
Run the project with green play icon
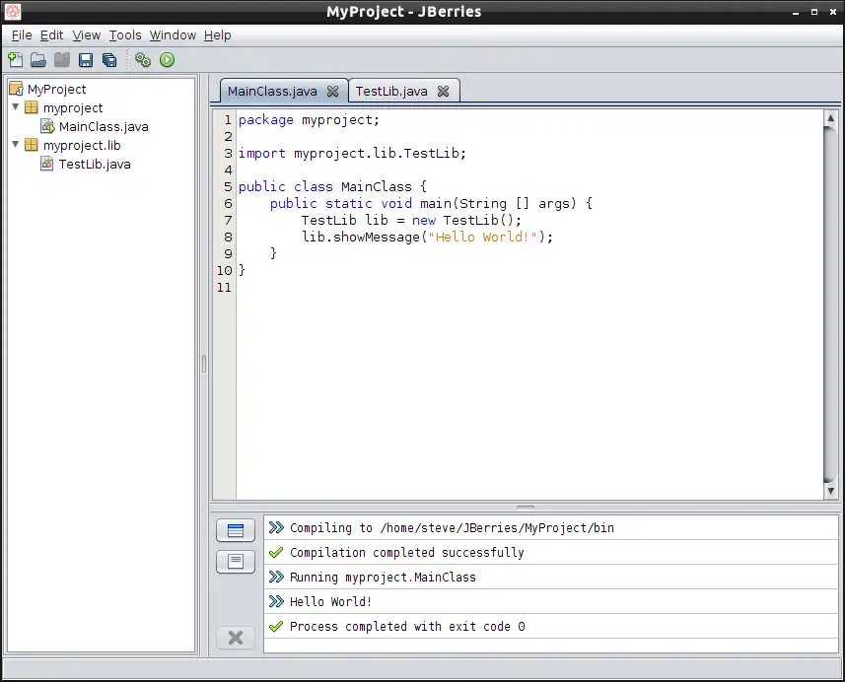tap(167, 60)
